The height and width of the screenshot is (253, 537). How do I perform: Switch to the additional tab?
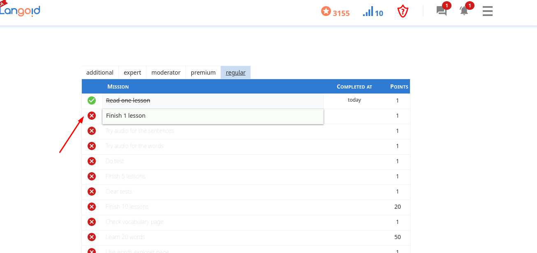pyautogui.click(x=100, y=73)
